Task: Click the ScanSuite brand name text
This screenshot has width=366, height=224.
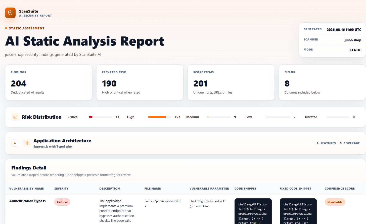Action: point(29,11)
